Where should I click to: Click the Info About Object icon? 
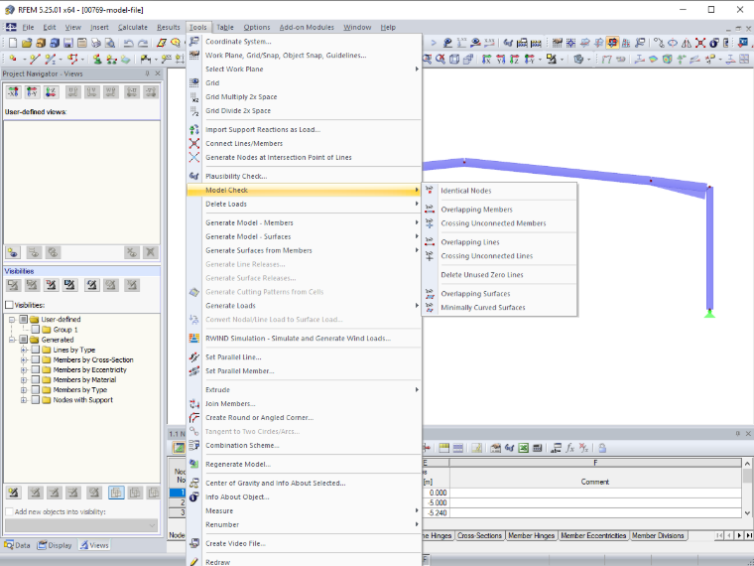pyautogui.click(x=194, y=496)
